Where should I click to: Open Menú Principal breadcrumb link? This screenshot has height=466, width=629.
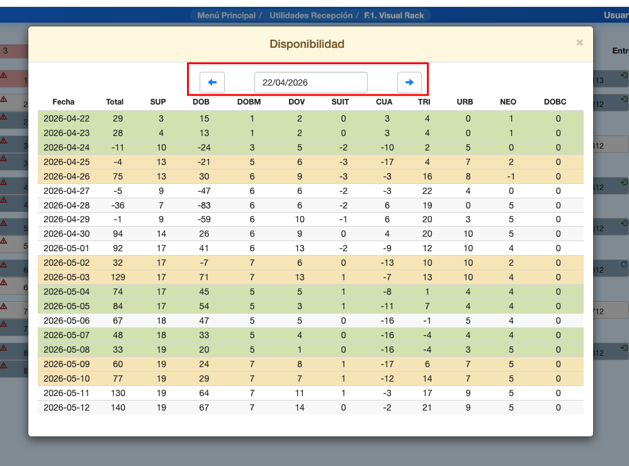click(226, 15)
